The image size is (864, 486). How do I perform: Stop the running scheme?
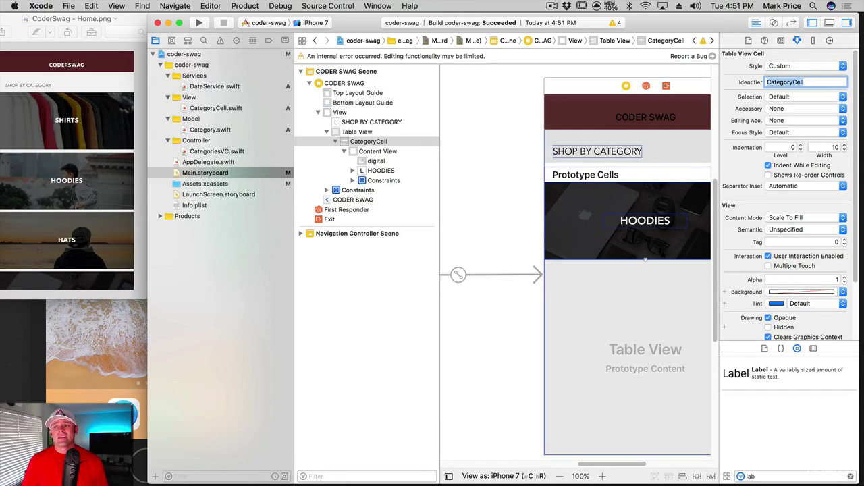223,23
